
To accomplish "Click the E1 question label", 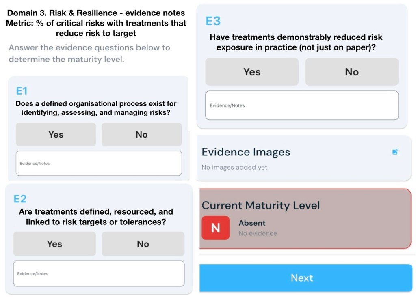I will click(22, 90).
